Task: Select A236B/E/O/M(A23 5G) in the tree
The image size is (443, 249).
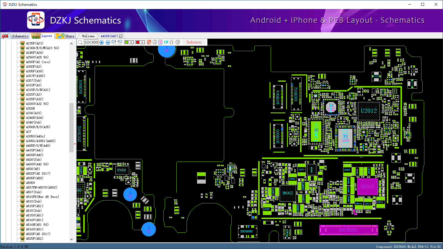Action: 42,48
